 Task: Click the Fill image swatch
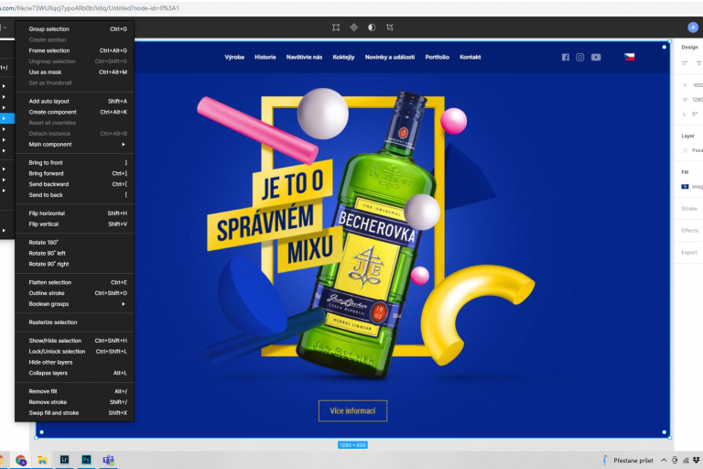(685, 186)
